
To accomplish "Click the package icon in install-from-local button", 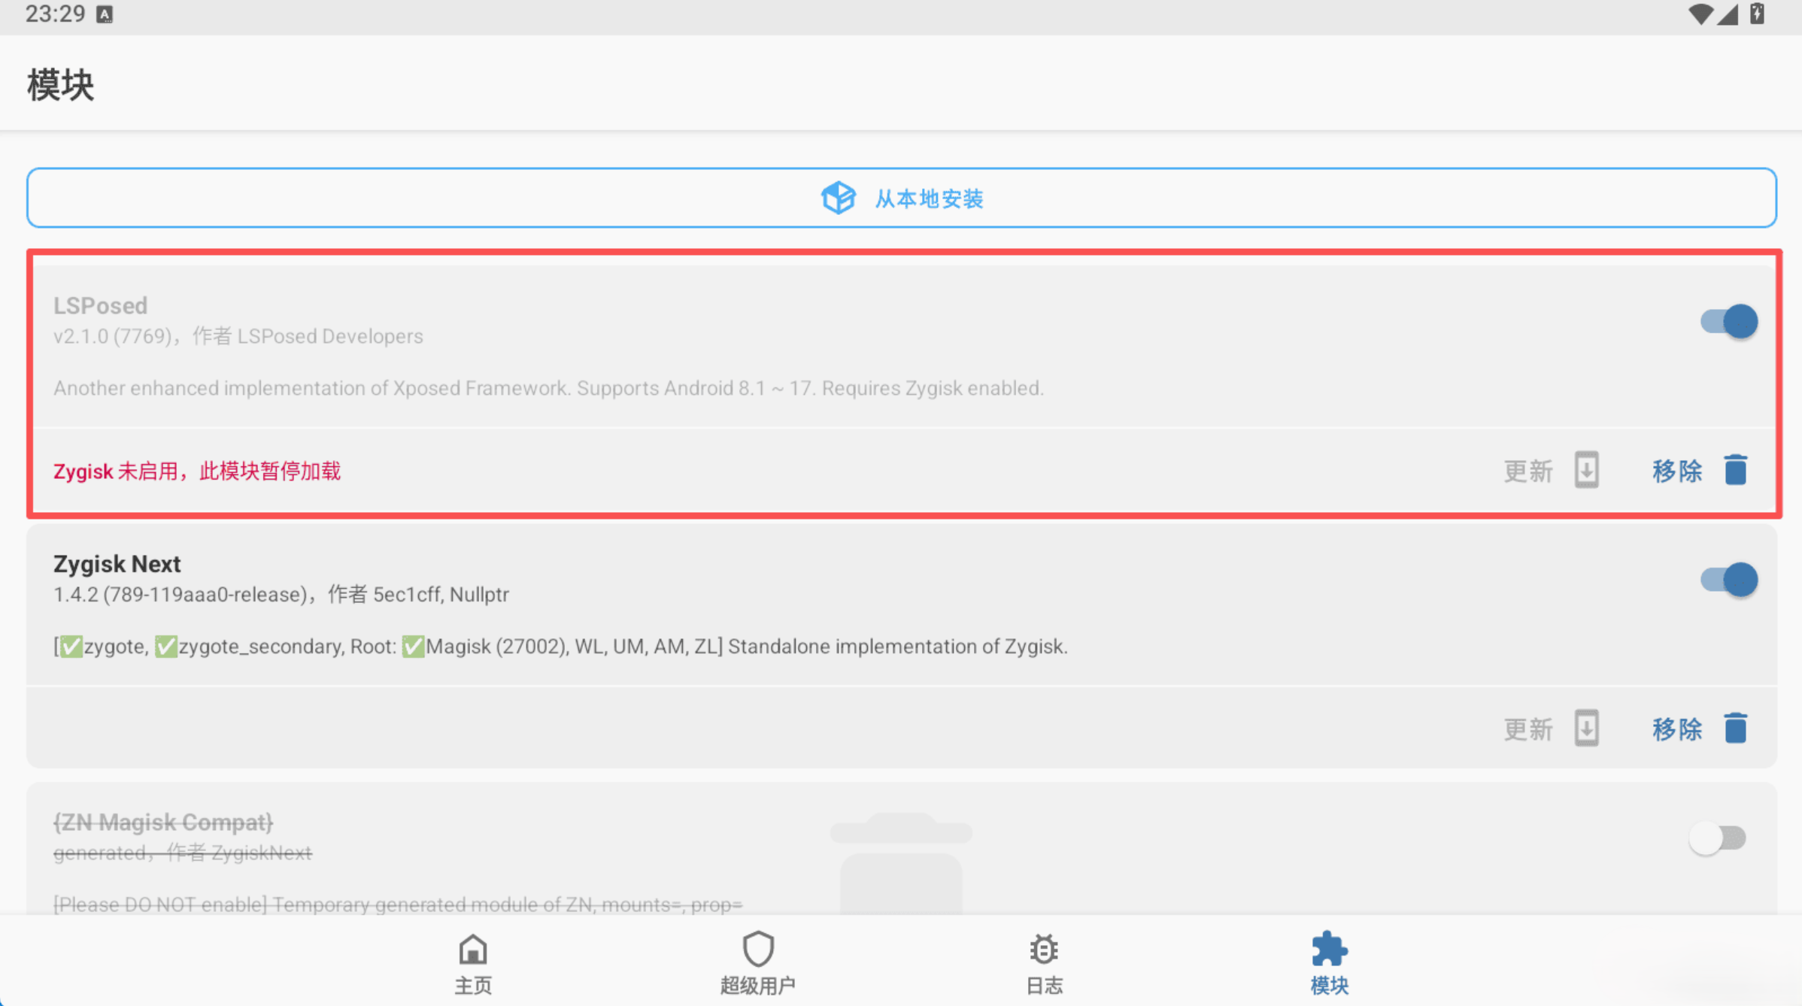I will pyautogui.click(x=838, y=198).
